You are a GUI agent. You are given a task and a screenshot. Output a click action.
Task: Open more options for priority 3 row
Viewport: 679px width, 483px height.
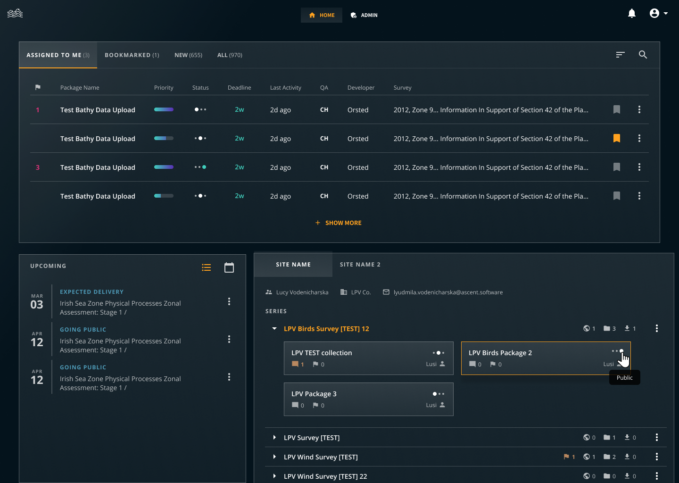(x=639, y=167)
